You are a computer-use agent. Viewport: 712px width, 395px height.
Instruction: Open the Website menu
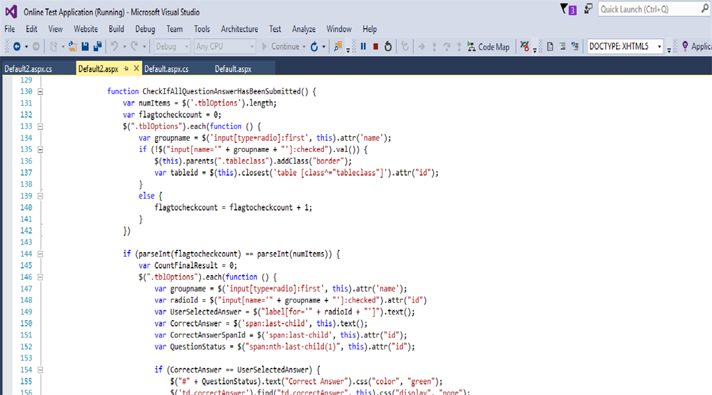[86, 29]
